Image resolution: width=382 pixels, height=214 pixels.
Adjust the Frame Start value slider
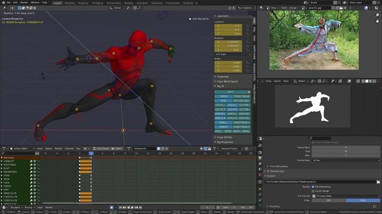[346, 147]
